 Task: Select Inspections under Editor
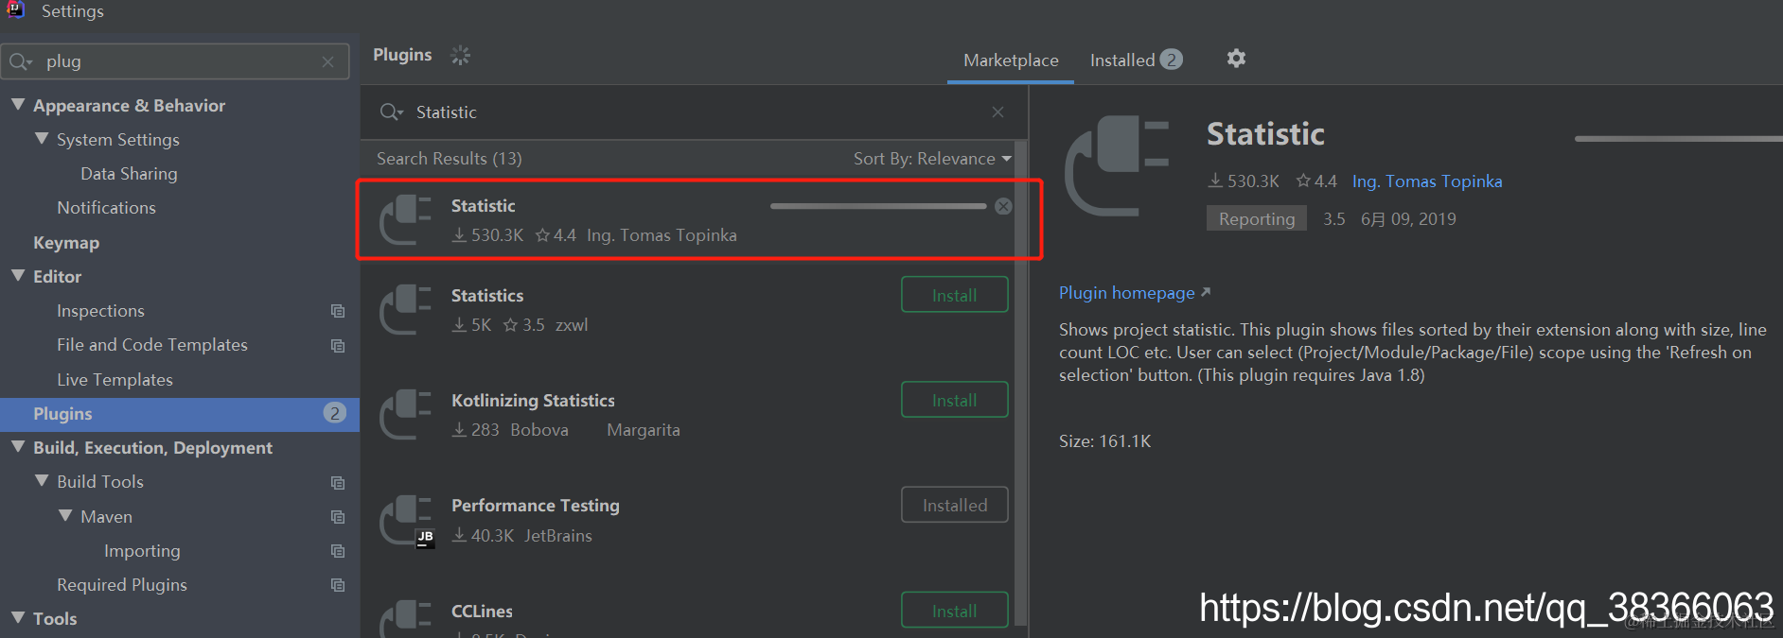pyautogui.click(x=100, y=311)
